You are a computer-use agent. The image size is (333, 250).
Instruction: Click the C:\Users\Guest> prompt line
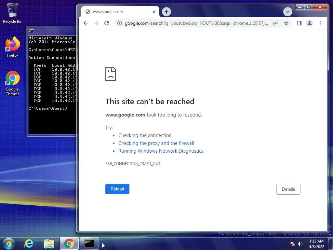[x=48, y=108]
